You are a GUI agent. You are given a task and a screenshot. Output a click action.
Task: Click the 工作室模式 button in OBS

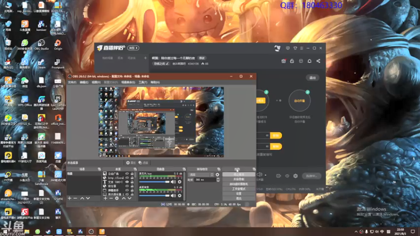point(239,189)
